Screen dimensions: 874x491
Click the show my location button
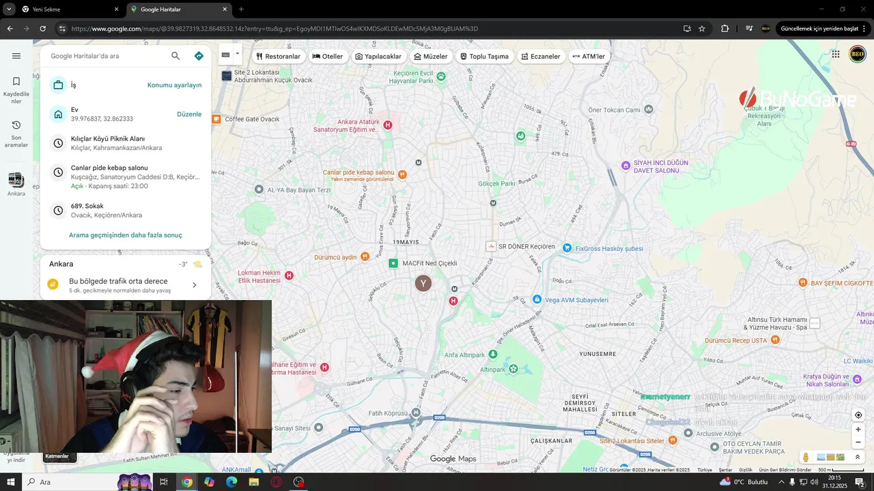(x=858, y=415)
